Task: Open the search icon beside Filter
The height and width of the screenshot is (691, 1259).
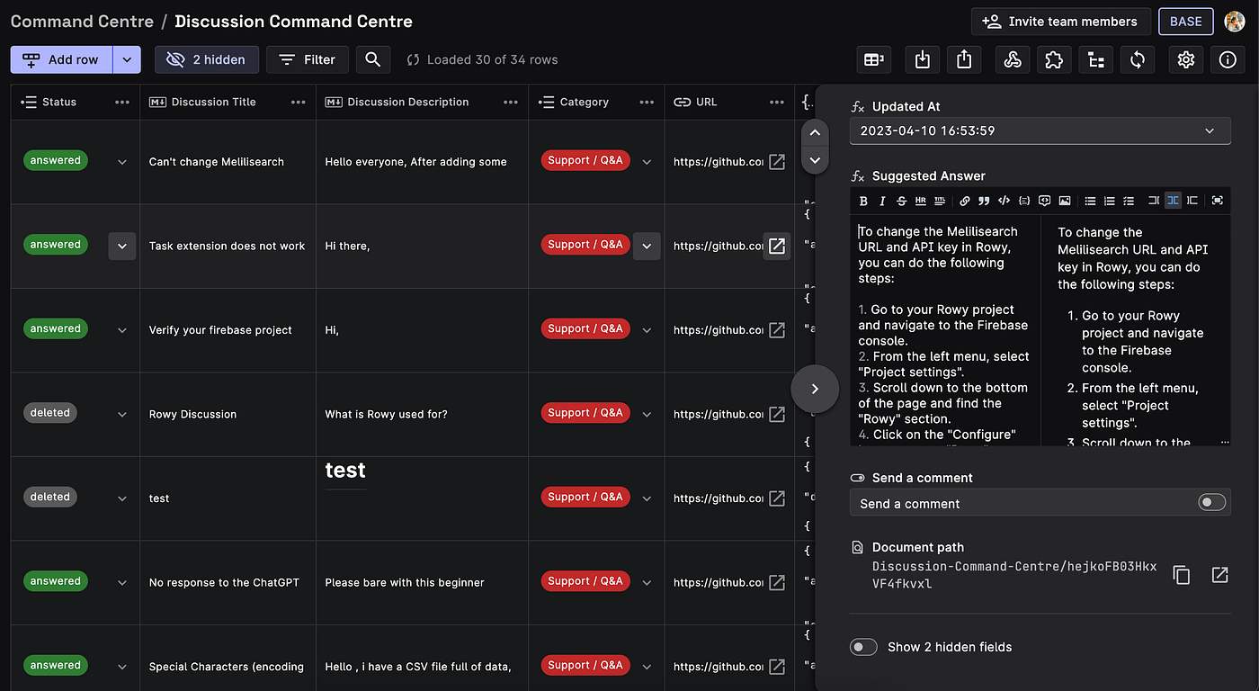Action: coord(372,59)
